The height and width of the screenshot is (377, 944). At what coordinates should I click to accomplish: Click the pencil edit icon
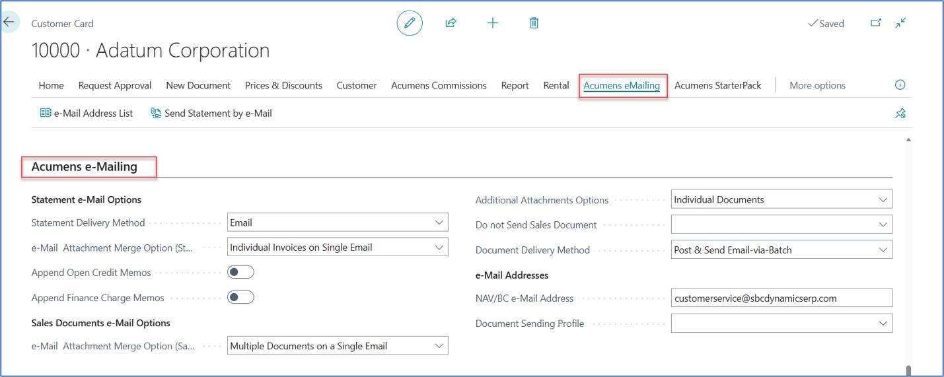[x=410, y=23]
